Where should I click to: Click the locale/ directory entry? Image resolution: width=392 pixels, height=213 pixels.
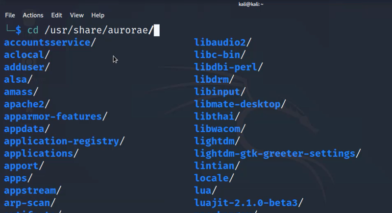pos(214,178)
